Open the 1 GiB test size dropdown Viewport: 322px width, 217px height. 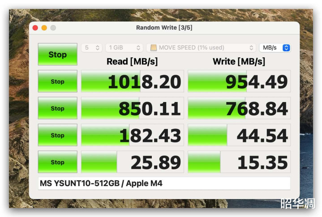(x=124, y=48)
